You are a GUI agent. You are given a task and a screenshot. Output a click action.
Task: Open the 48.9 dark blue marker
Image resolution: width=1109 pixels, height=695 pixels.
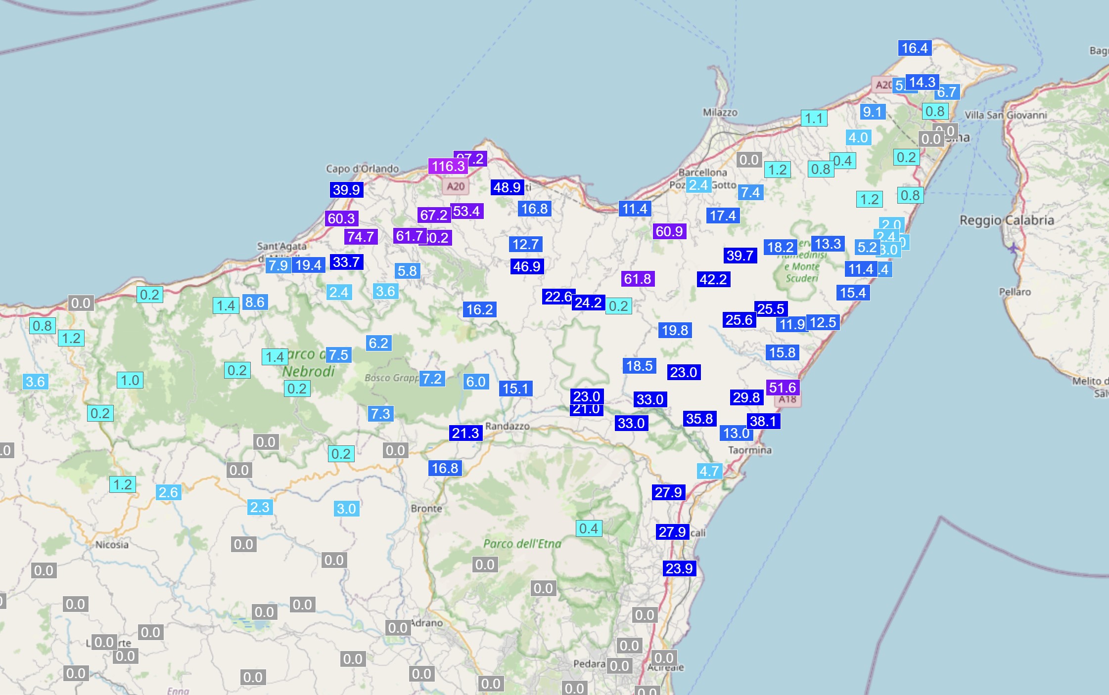[x=507, y=187]
